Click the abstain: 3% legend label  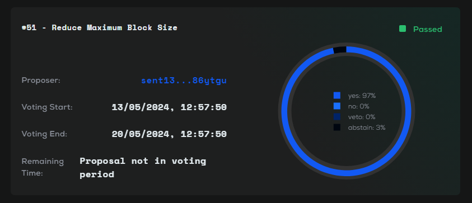(367, 128)
